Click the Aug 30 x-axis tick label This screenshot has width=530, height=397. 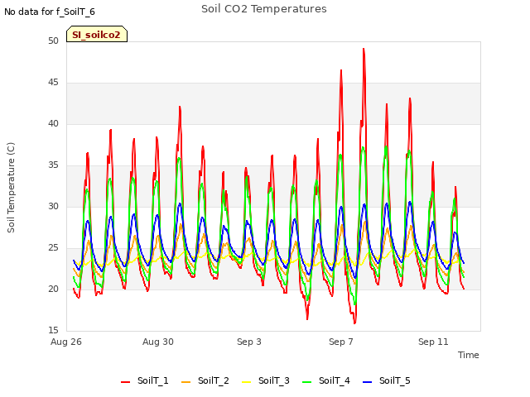(158, 342)
